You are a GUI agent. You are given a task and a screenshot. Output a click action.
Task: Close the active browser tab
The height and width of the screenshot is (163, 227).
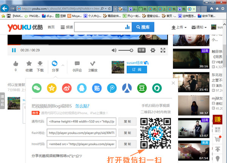point(194,9)
